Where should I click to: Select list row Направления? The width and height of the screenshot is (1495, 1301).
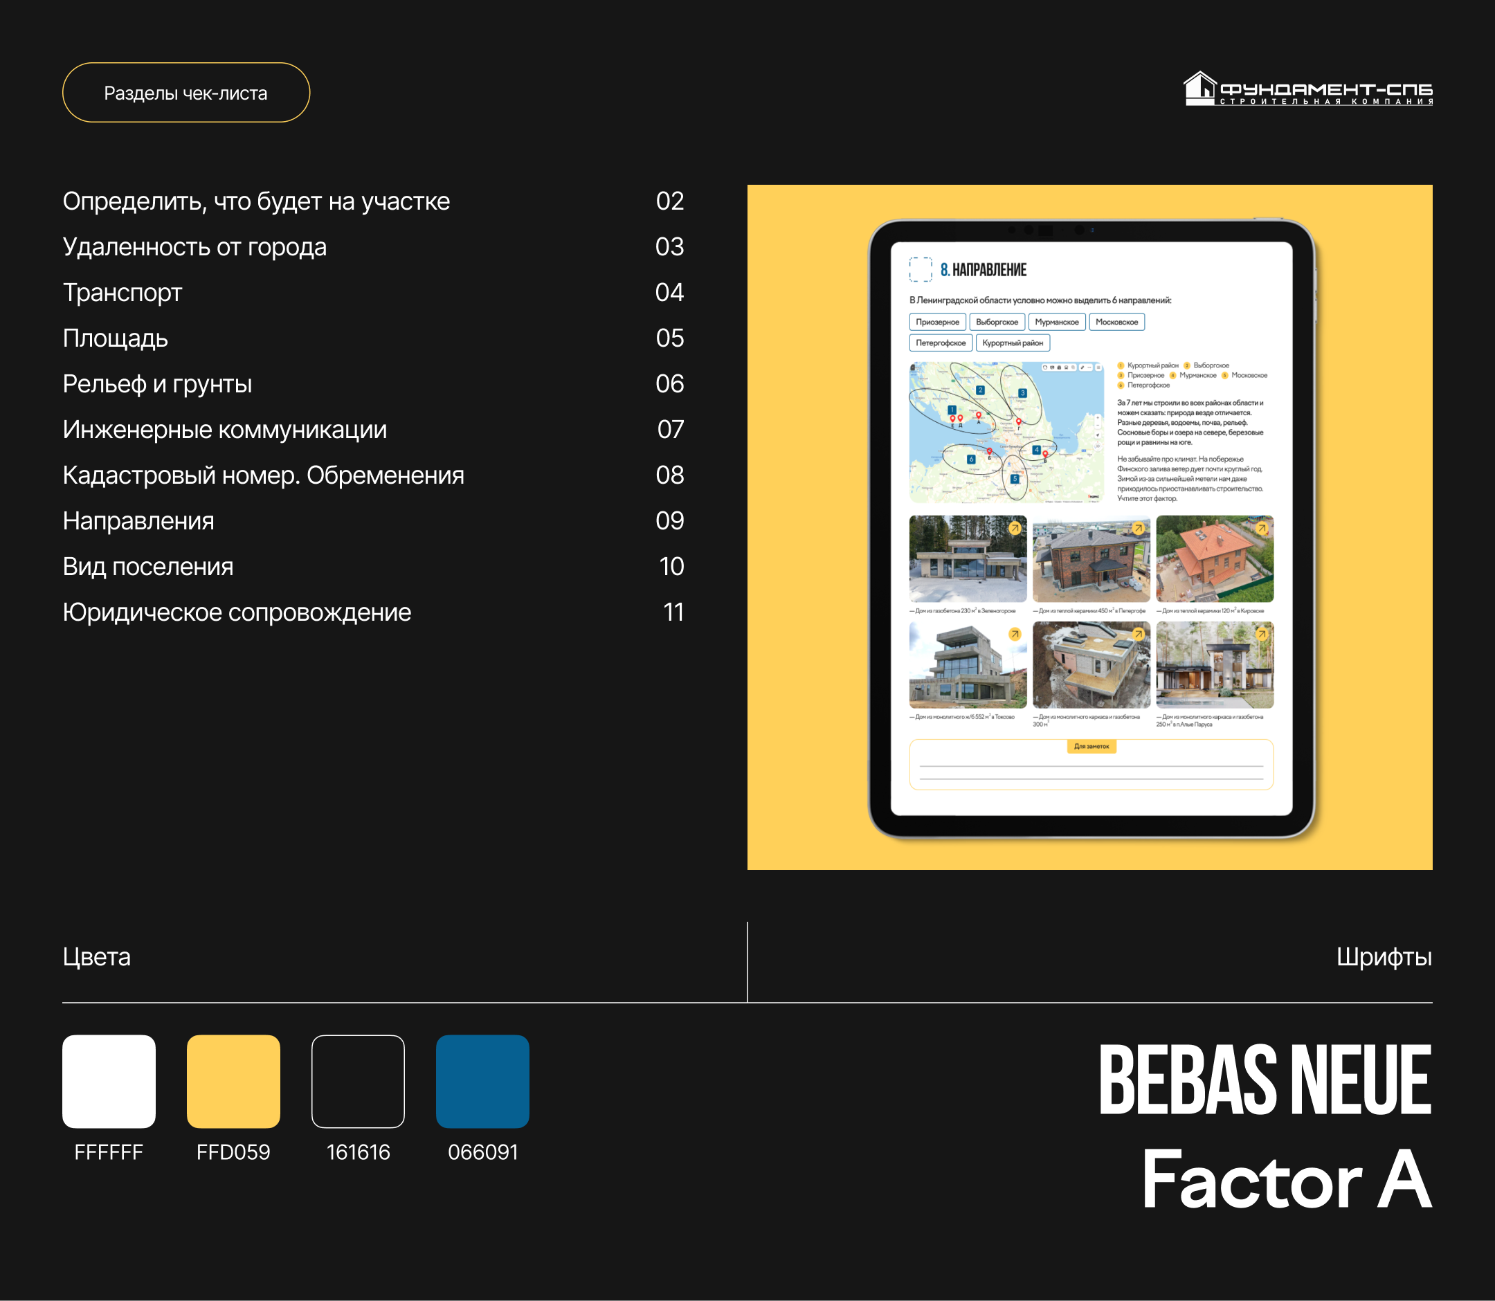click(x=373, y=521)
